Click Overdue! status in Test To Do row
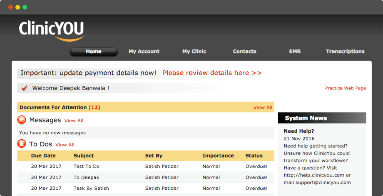 point(256,166)
